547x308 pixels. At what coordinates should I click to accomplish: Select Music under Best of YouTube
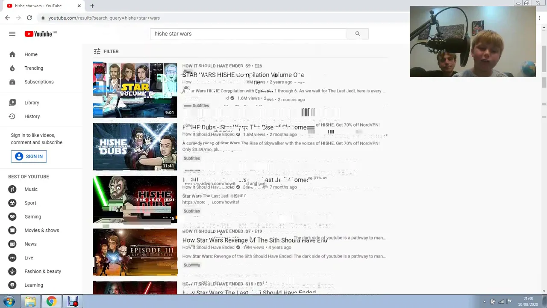pos(31,189)
